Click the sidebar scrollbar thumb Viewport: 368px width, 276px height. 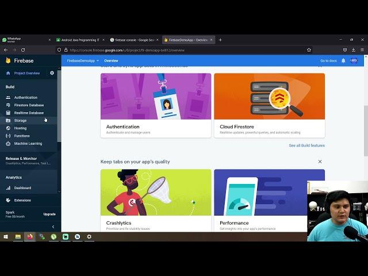coord(59,106)
